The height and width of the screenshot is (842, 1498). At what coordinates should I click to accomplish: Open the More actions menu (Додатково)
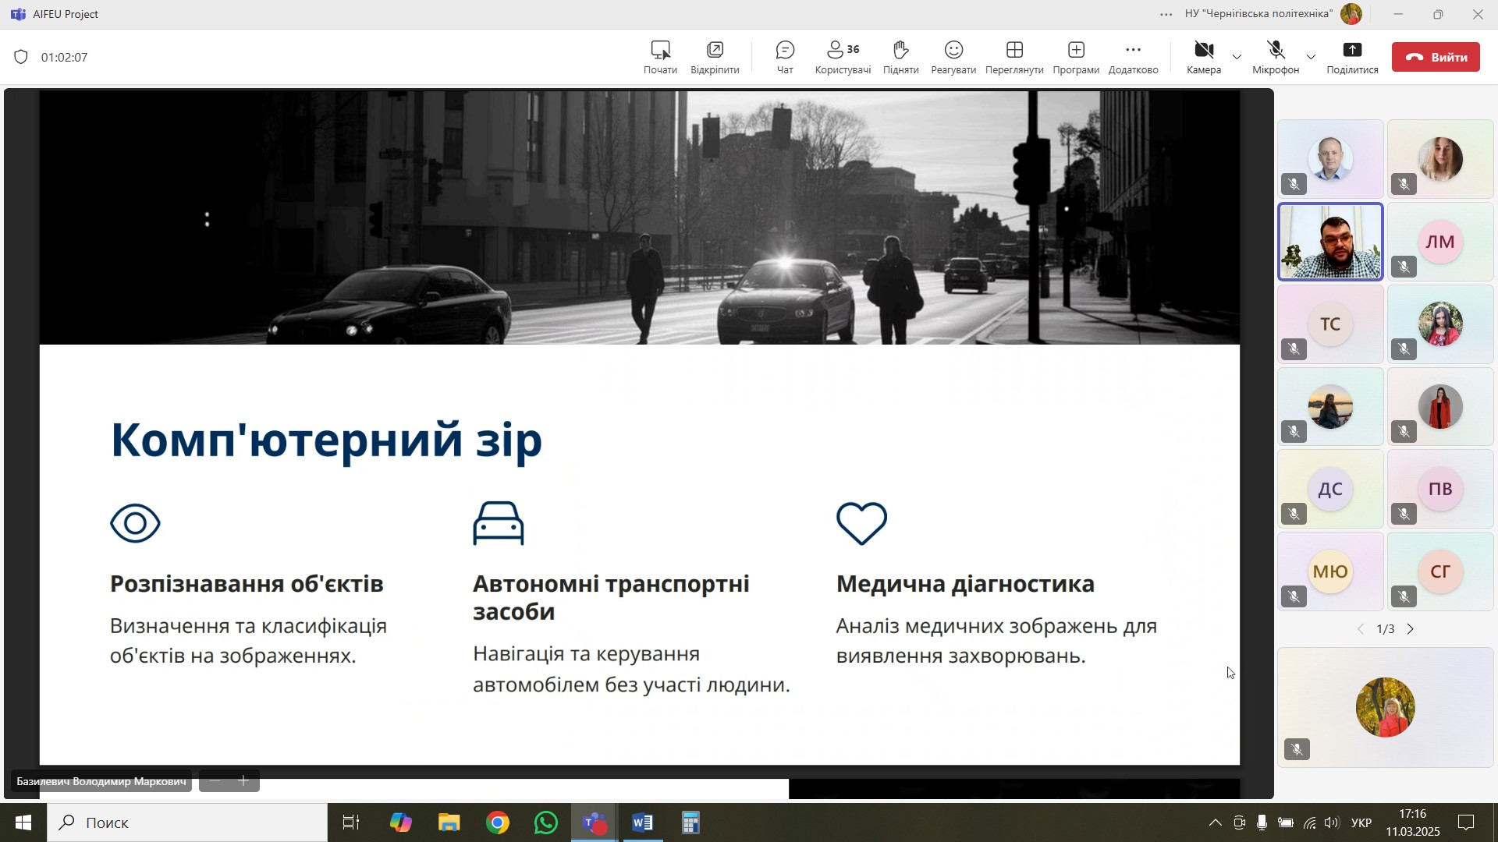coord(1133,57)
